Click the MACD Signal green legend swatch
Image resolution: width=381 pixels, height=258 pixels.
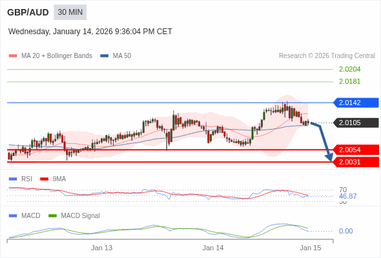[x=52, y=216]
